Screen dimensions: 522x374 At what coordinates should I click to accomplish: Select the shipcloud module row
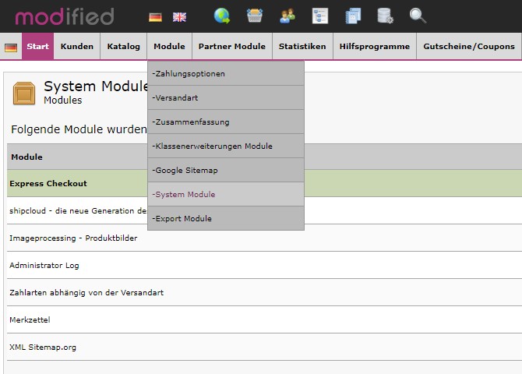[x=264, y=210]
